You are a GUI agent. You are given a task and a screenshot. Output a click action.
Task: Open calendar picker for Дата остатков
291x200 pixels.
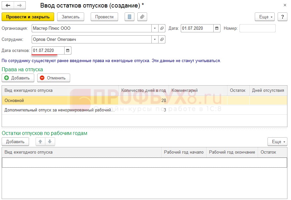(68, 51)
